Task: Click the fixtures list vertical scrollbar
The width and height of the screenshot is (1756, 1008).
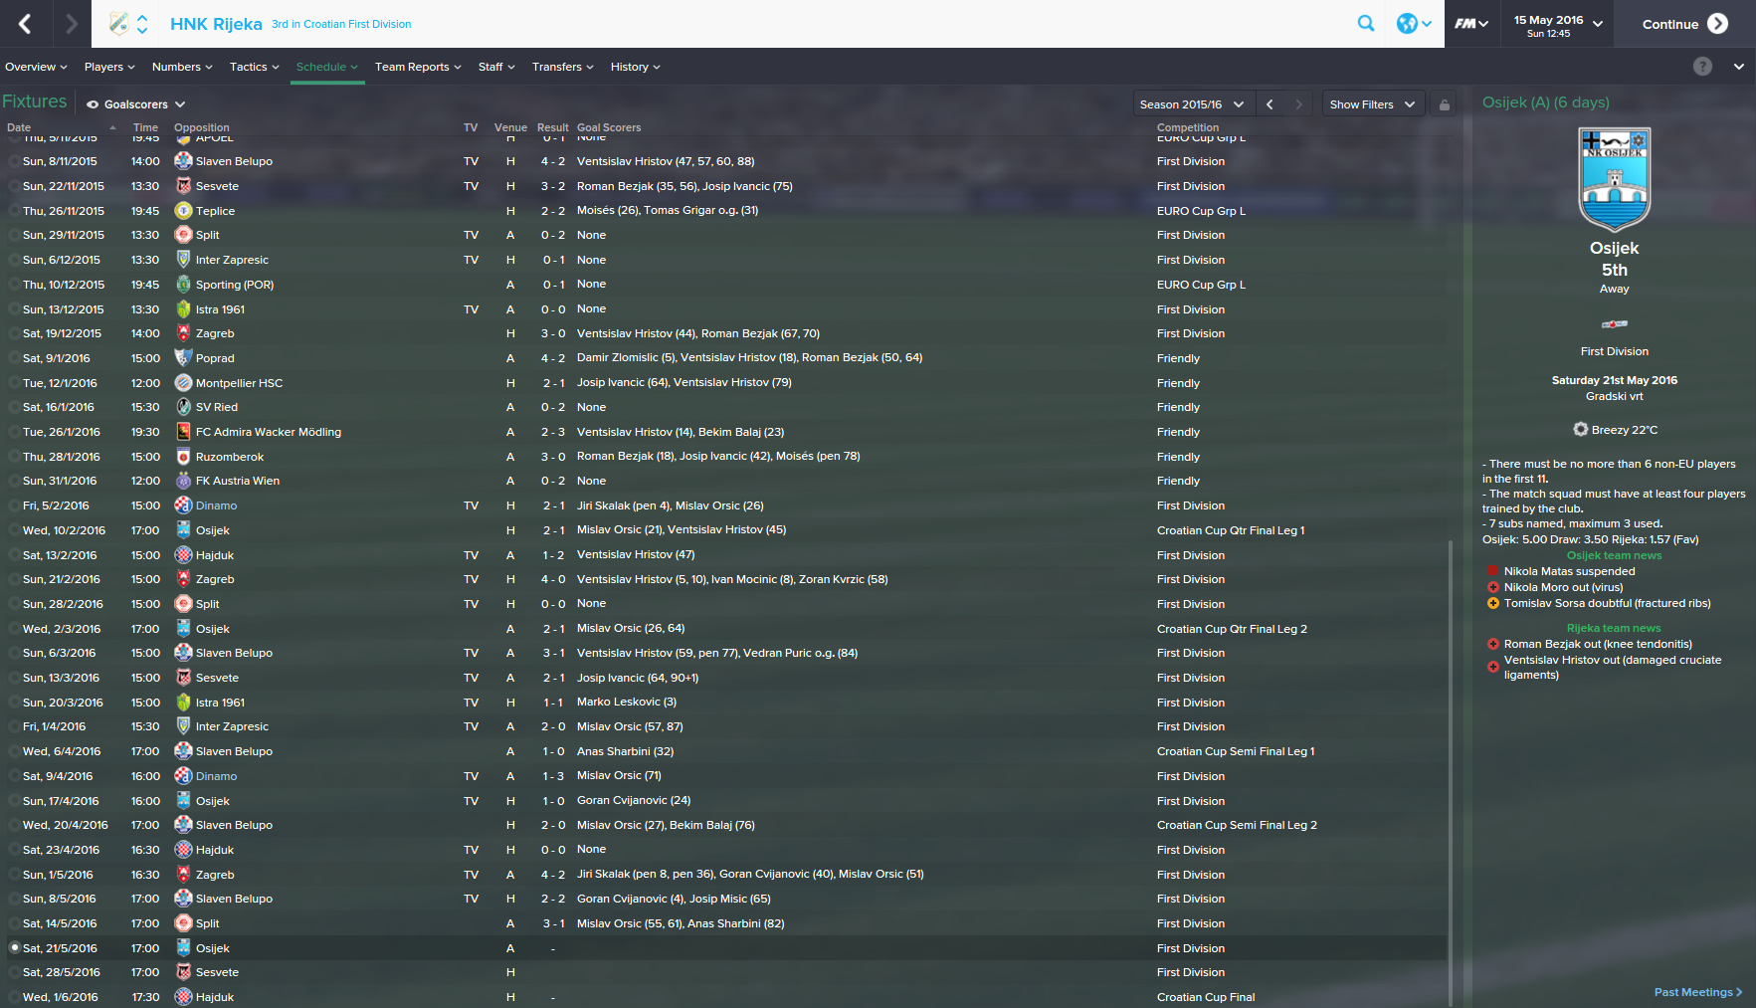Action: 1452,771
